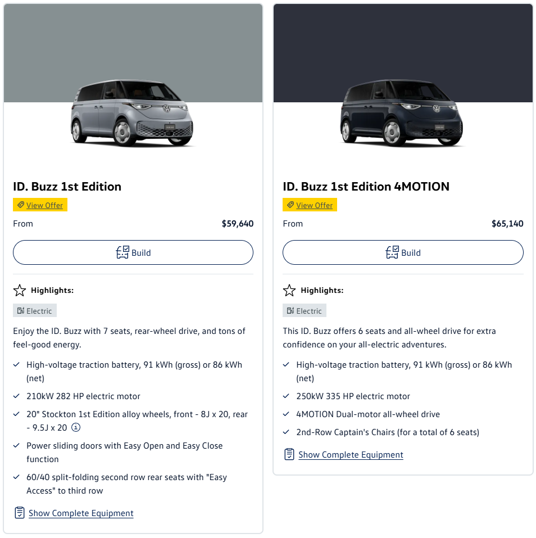Expand Show Complete Equipment for rear-wheel drive model
Image resolution: width=536 pixels, height=538 pixels.
pyautogui.click(x=81, y=513)
